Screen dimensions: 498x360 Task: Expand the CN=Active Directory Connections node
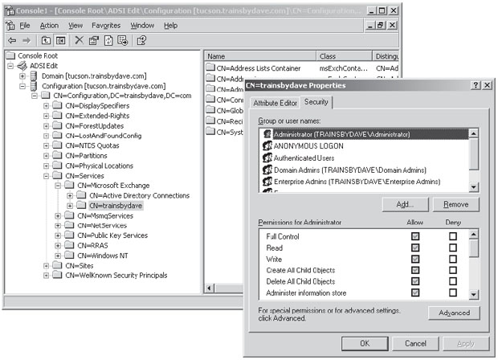click(70, 196)
